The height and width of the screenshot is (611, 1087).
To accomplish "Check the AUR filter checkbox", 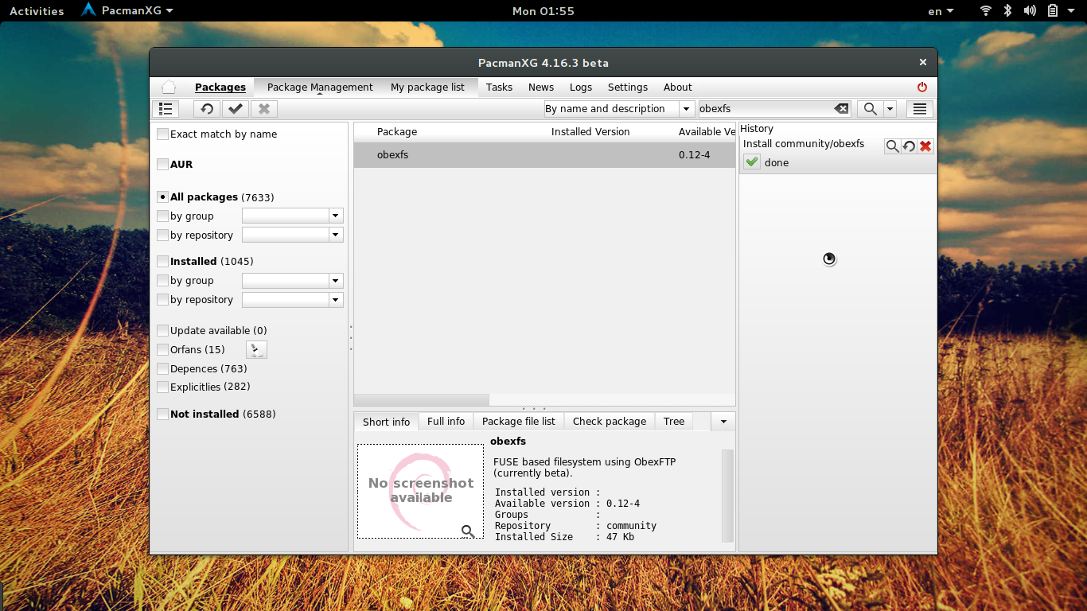I will pyautogui.click(x=163, y=165).
